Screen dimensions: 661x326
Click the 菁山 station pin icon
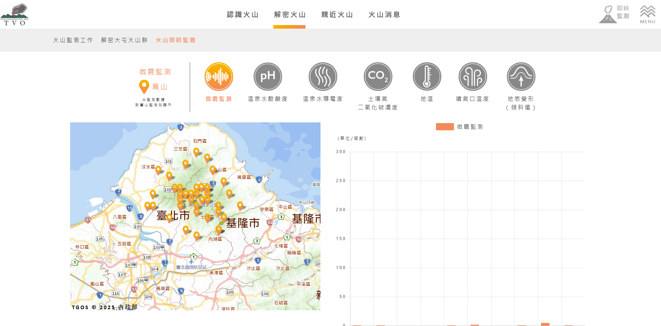pyautogui.click(x=144, y=86)
